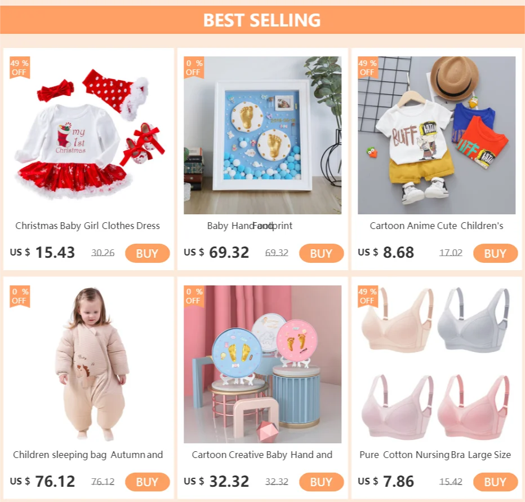Open the nursing bras product image

[x=437, y=364]
